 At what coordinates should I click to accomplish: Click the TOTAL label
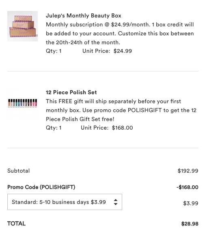point(16,223)
